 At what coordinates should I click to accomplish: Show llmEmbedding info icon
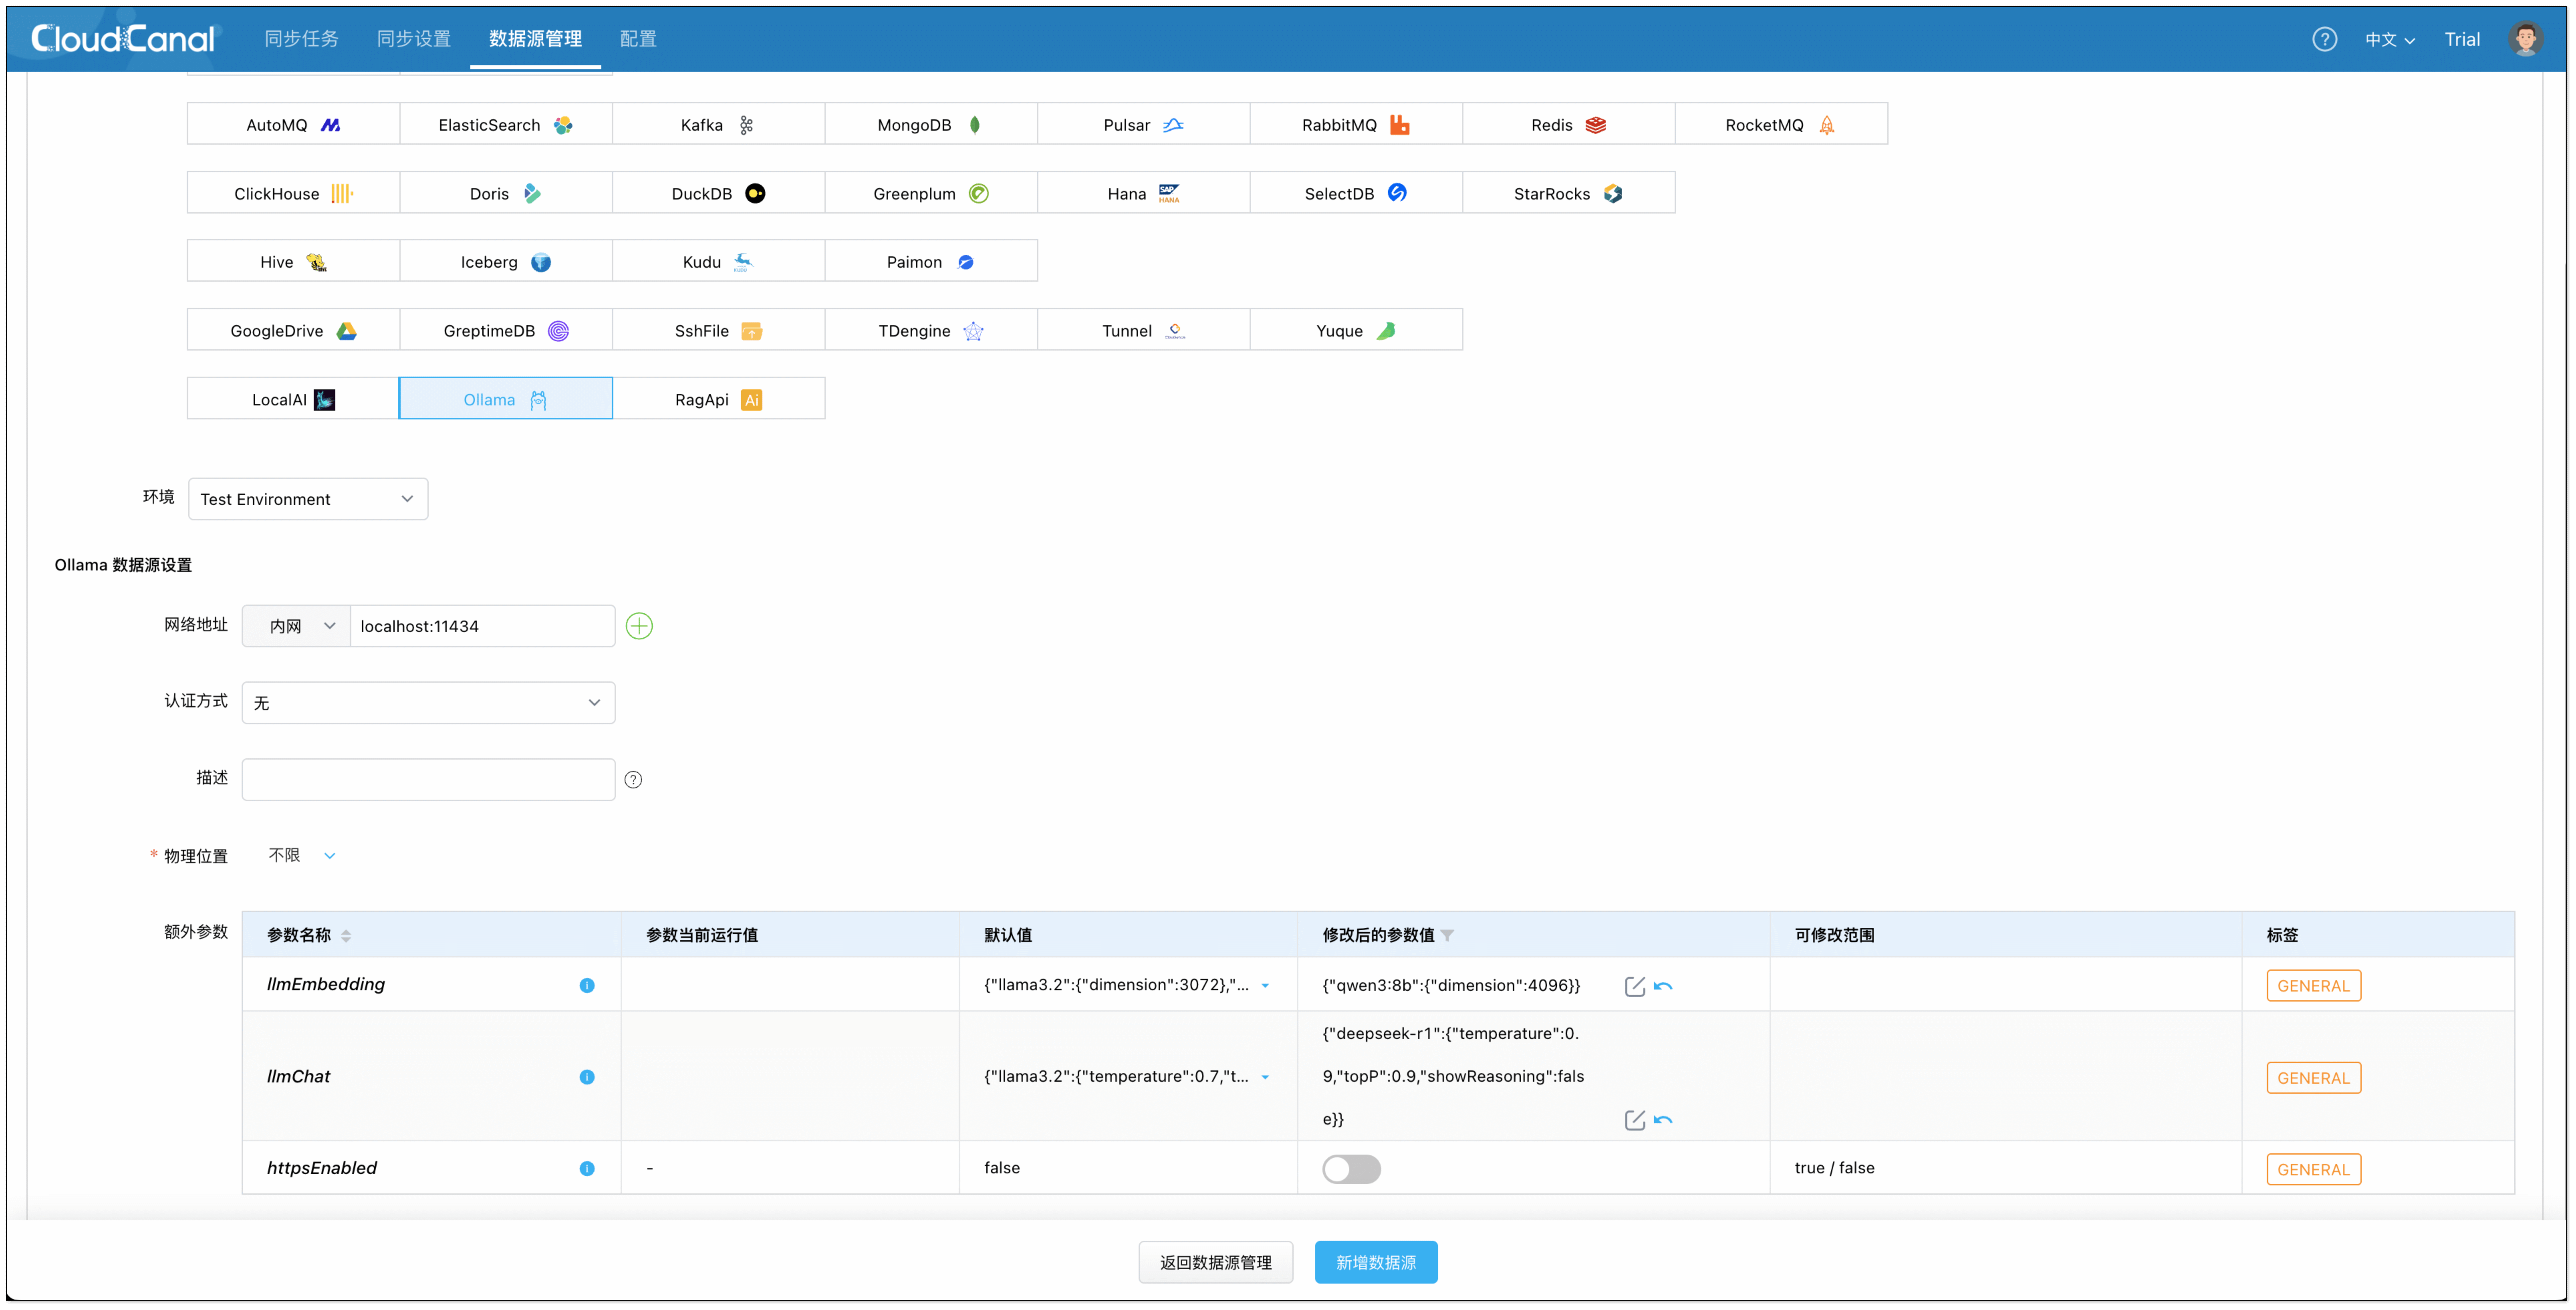587,986
